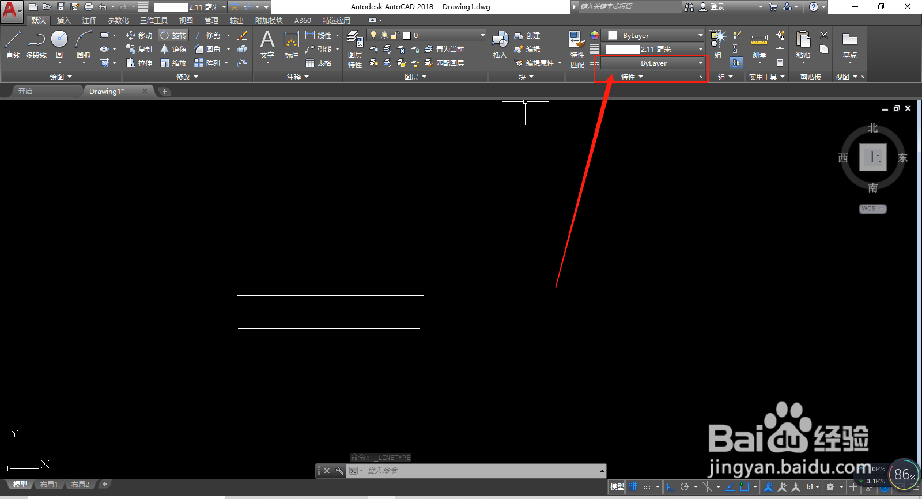The height and width of the screenshot is (499, 922).
Task: Click the Plot/Print icon in quick access toolbar
Action: click(x=89, y=6)
